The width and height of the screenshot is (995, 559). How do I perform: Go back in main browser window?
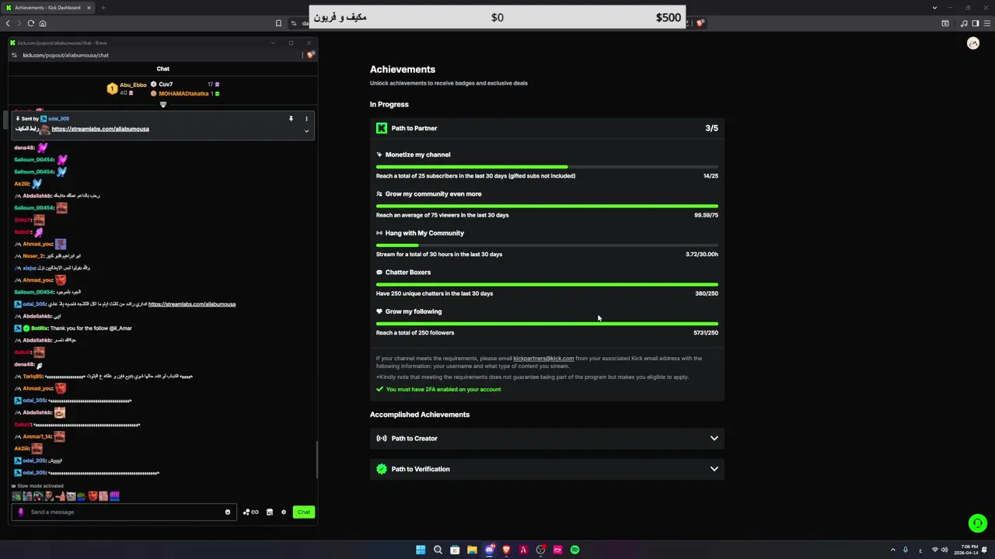tap(8, 23)
